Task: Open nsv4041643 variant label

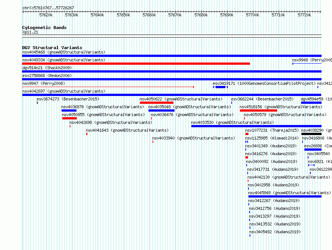Action: tap(127, 130)
